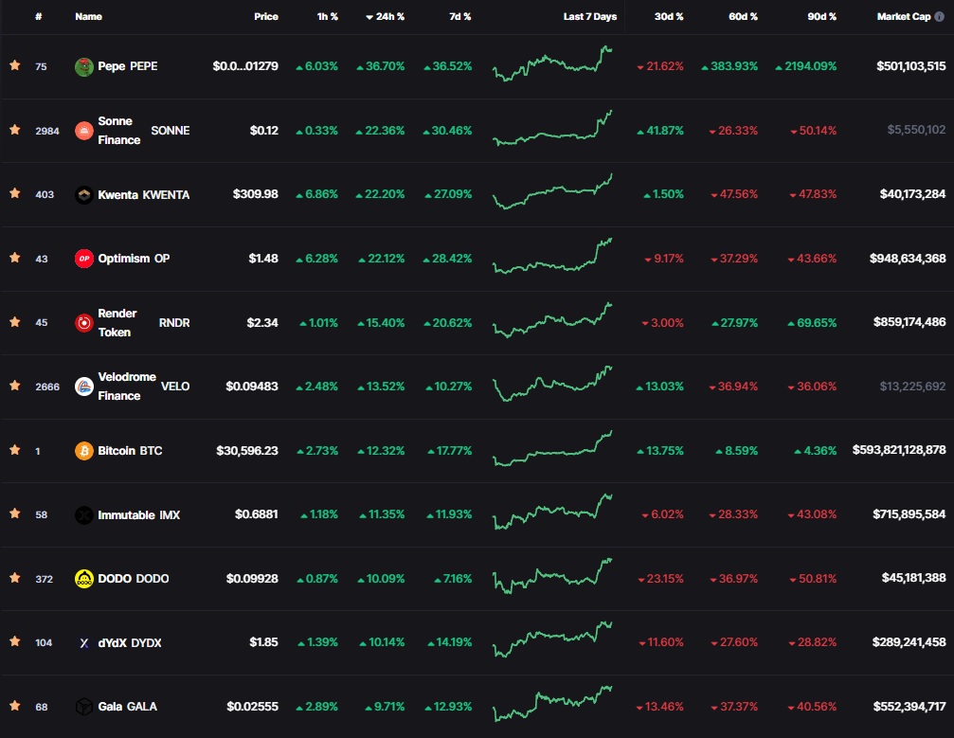Open Bitcoin's 7-day sparkline chart

[x=552, y=448]
